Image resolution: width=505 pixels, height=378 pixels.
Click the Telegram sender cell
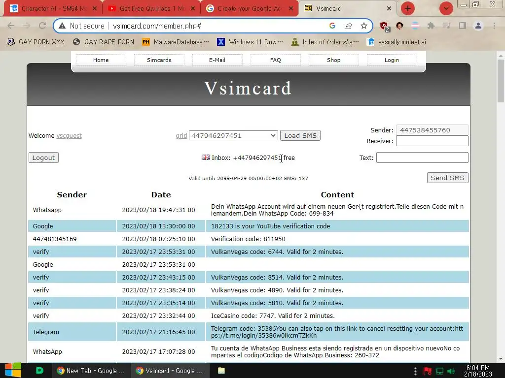click(72, 332)
